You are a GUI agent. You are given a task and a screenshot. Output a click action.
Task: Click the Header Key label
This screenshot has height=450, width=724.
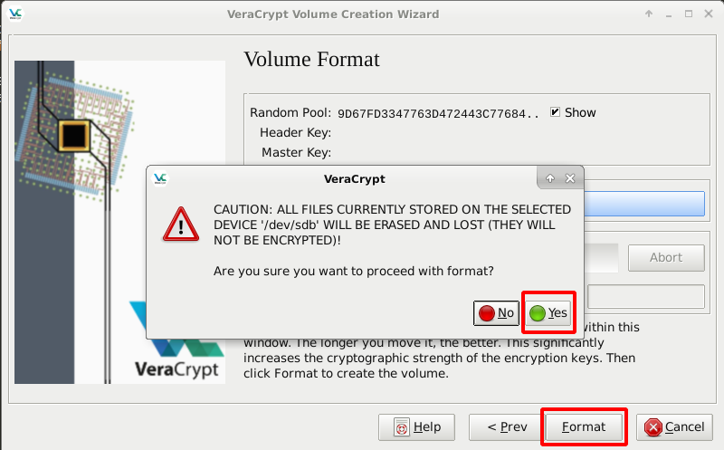[296, 132]
